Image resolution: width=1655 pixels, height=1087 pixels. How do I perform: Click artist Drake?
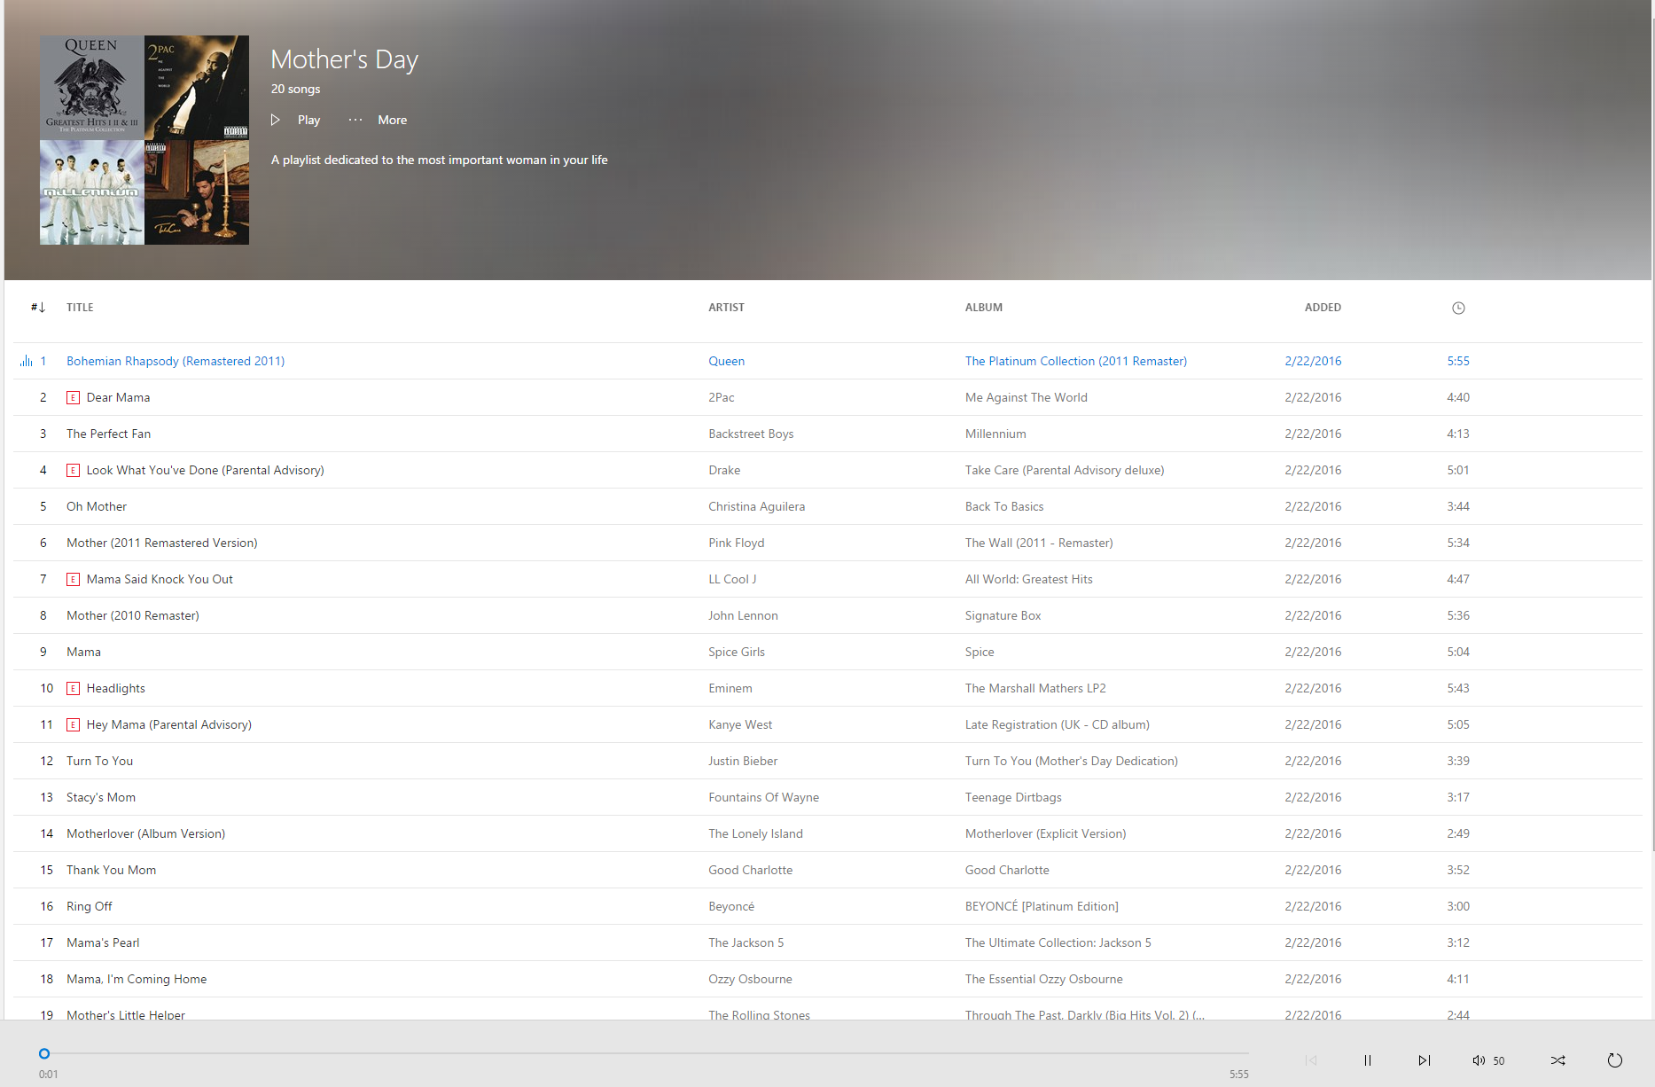[724, 470]
